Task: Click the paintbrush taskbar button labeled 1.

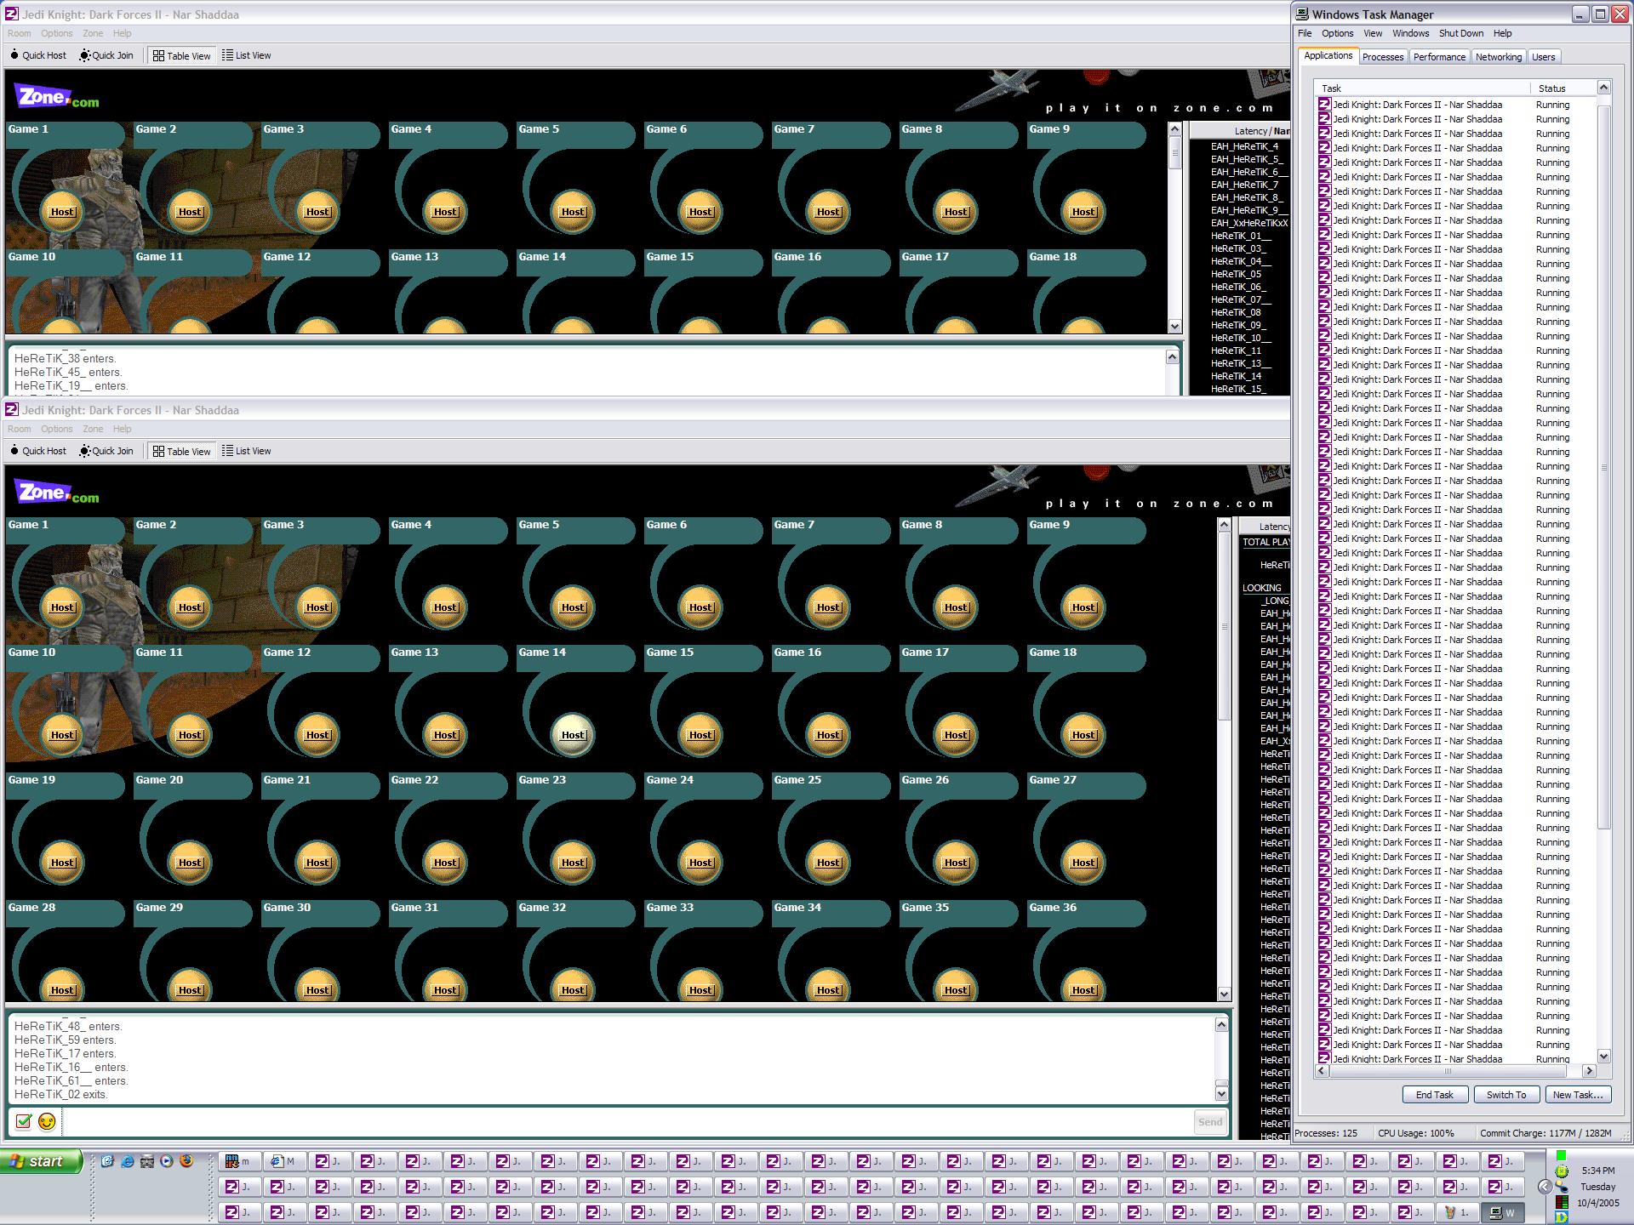Action: [1457, 1212]
